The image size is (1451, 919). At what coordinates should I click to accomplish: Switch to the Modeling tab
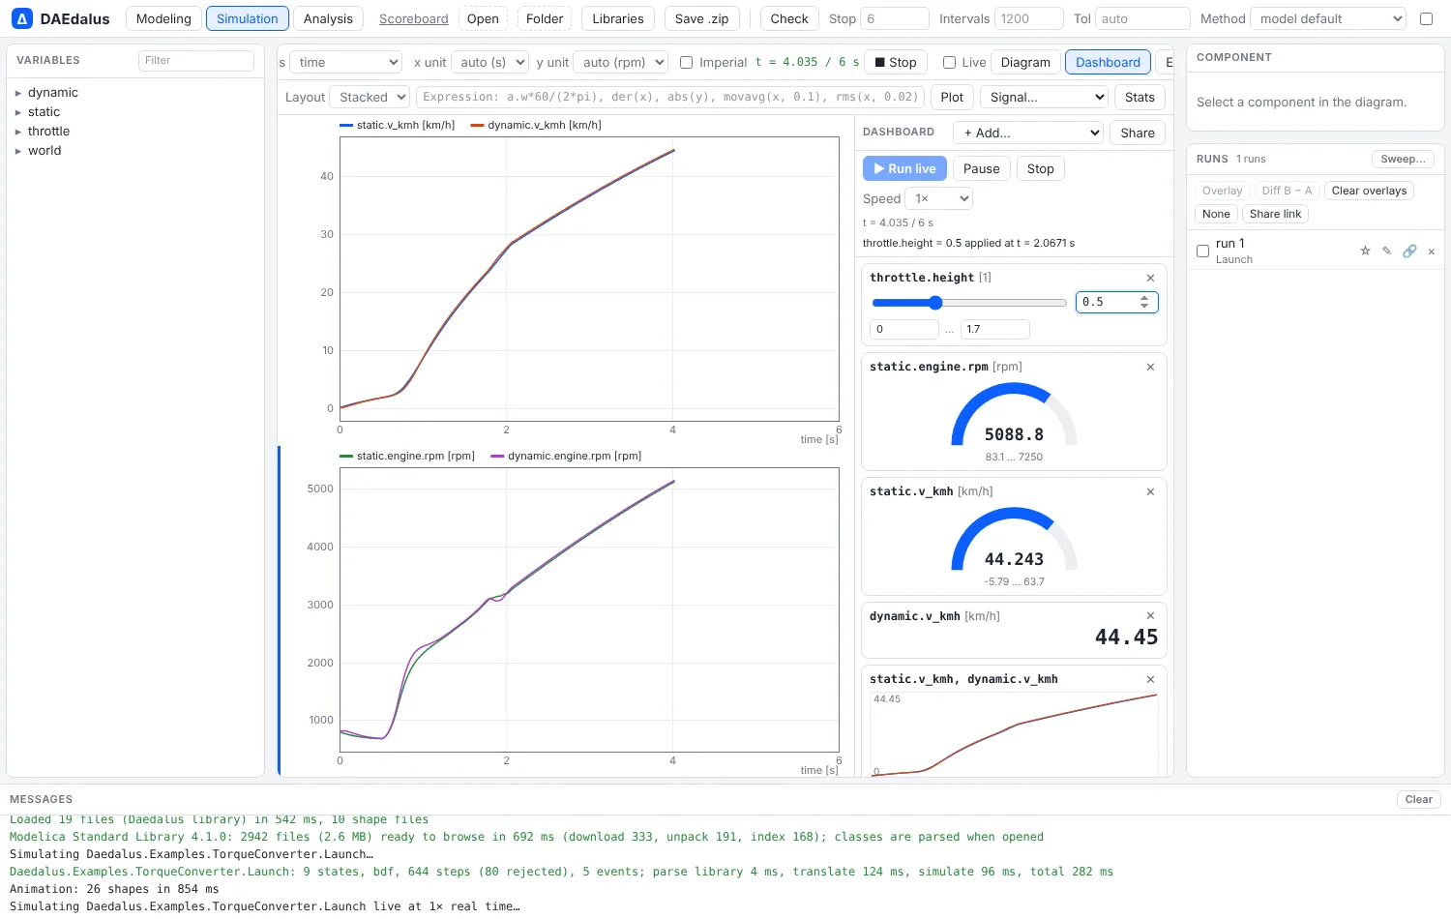tap(163, 18)
